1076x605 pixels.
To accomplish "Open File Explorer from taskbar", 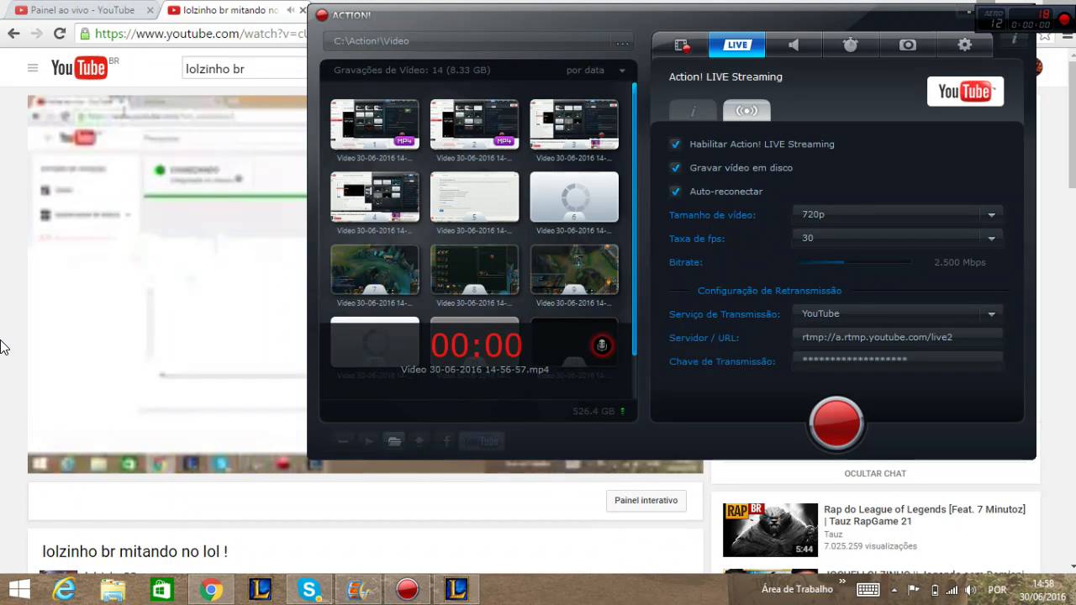I will coord(113,590).
